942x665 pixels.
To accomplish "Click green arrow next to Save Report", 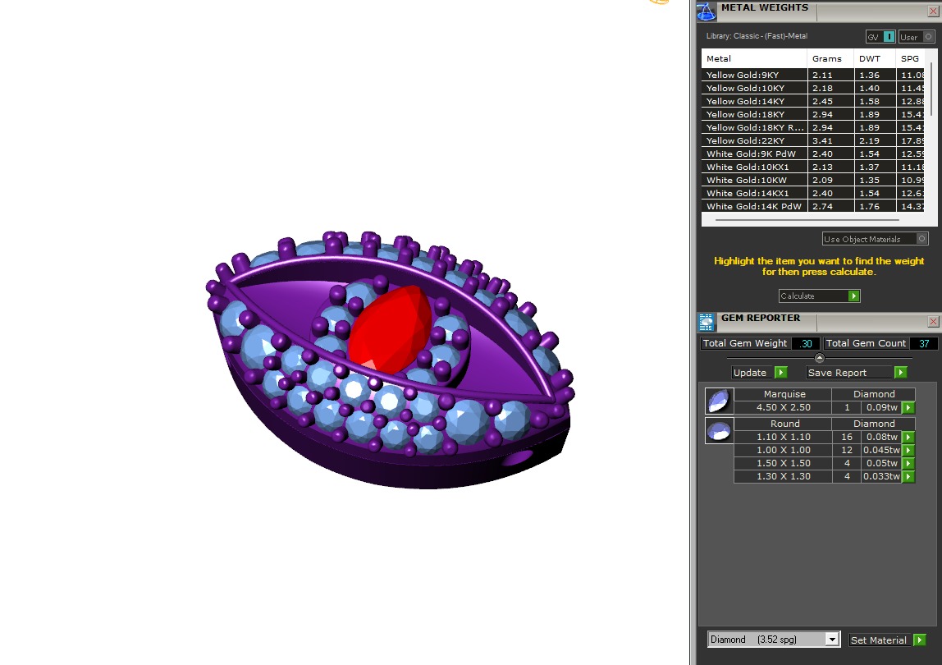I will point(900,372).
